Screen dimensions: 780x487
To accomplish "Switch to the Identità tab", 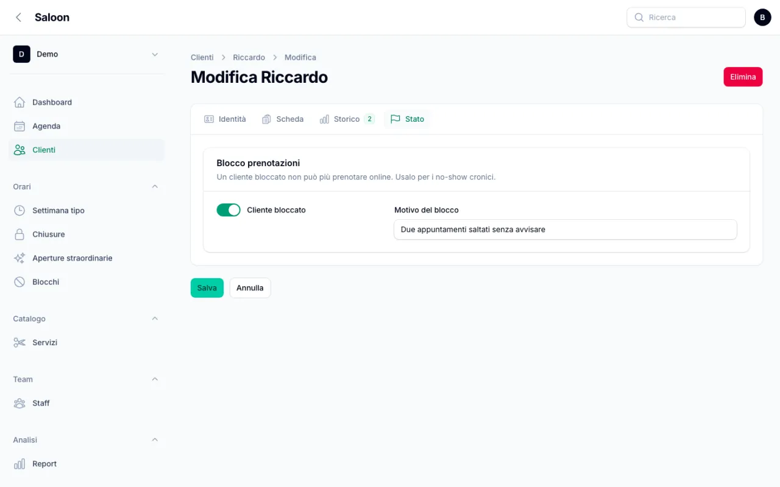I will 225,119.
